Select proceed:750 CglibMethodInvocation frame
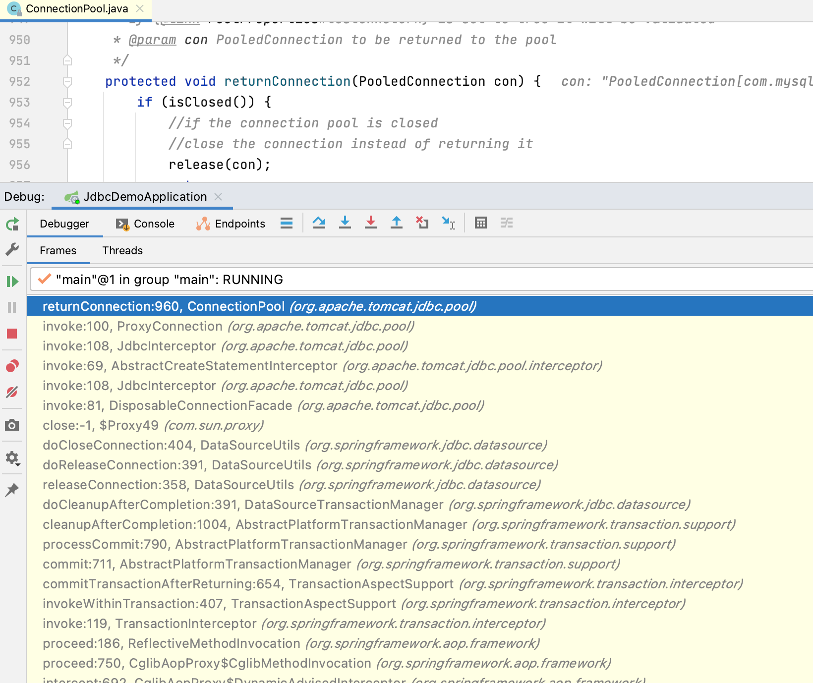813x683 pixels. click(420, 663)
